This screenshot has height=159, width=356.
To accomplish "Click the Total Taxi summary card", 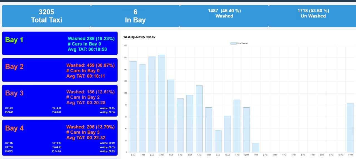I will (x=46, y=16).
